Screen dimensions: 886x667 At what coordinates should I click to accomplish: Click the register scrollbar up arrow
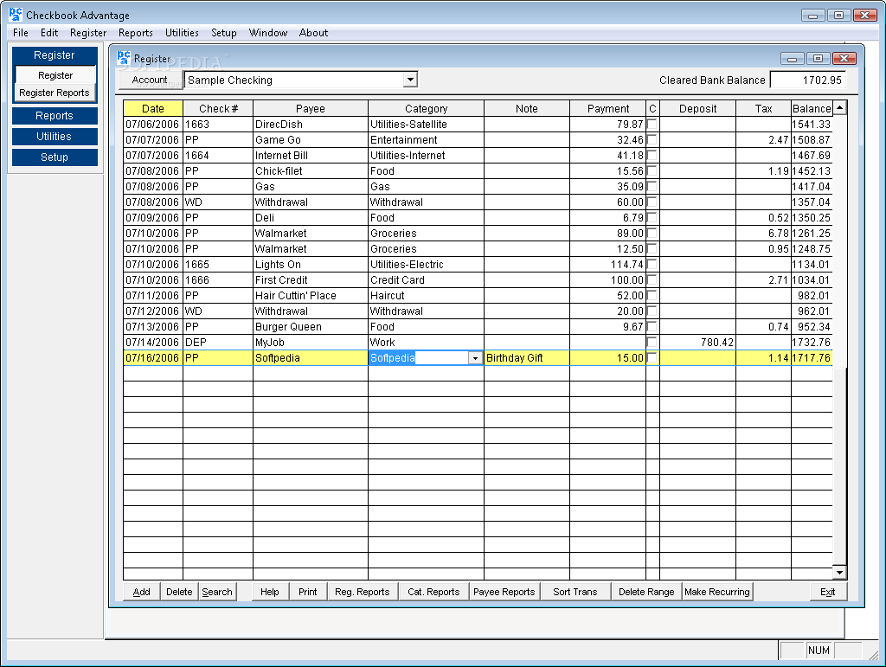pos(839,107)
